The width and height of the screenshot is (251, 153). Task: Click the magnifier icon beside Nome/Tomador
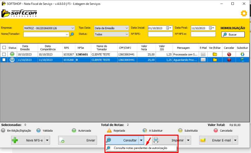coord(72,34)
